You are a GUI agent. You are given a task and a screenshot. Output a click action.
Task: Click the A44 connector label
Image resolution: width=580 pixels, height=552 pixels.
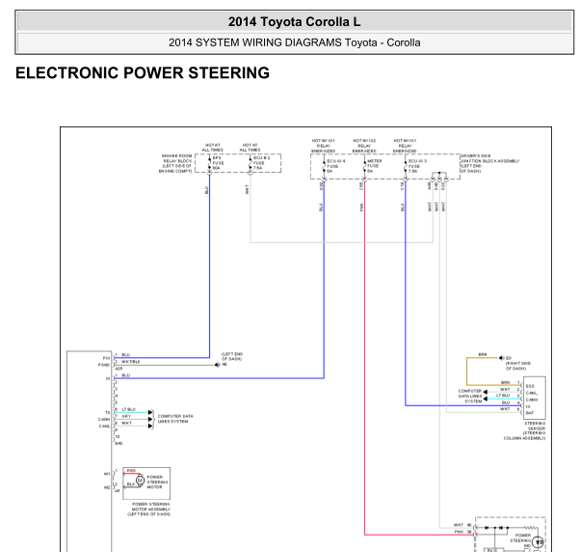430,186
